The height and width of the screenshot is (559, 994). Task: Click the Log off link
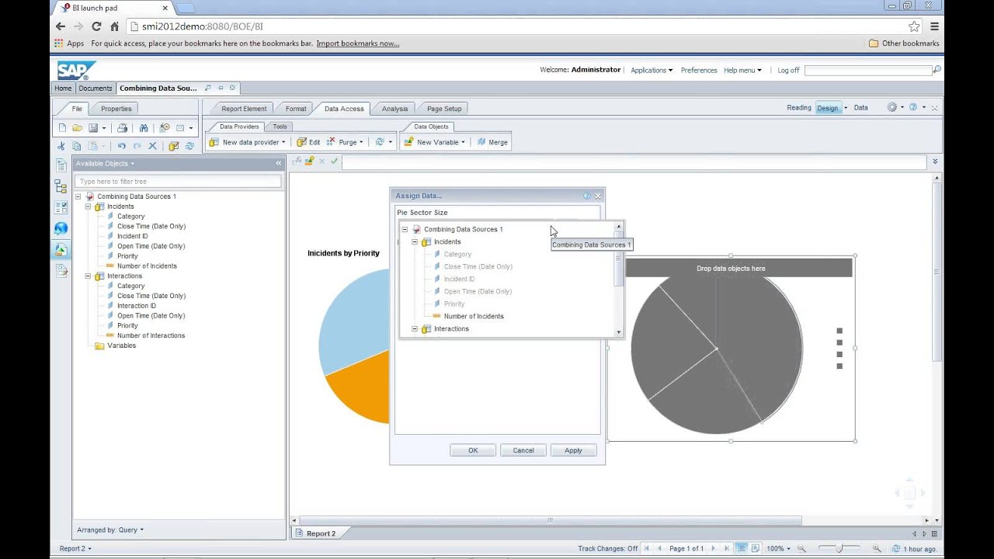tap(788, 70)
